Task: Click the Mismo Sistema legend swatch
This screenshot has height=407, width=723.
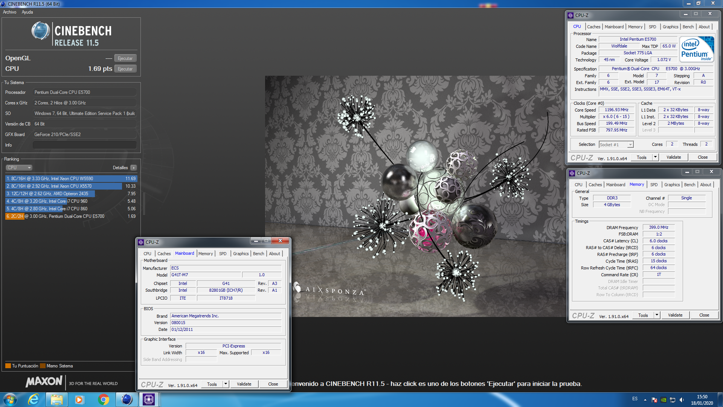Action: point(43,366)
